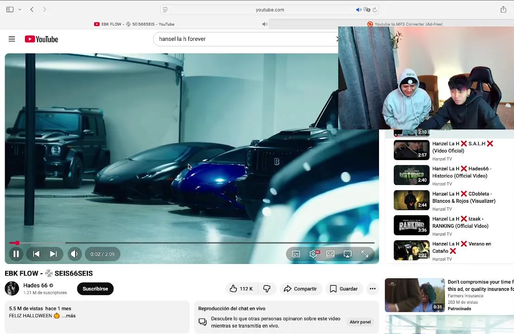Image resolution: width=514 pixels, height=334 pixels.
Task: Switch to theater mode view
Action: point(330,254)
